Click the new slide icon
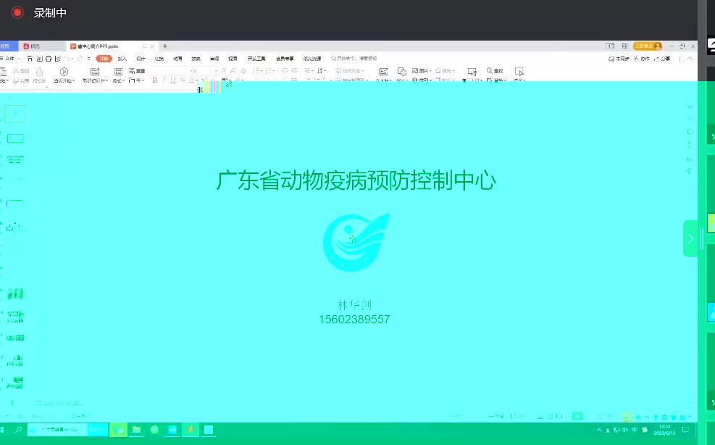 coord(95,72)
